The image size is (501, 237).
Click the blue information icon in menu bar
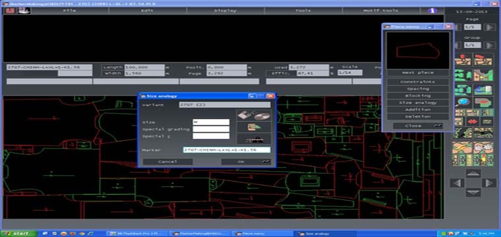pos(432,11)
